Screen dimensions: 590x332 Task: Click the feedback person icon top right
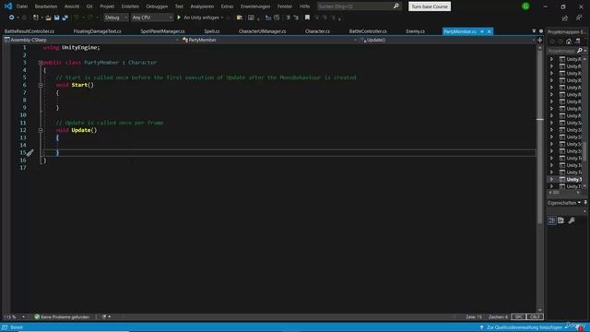tap(578, 18)
